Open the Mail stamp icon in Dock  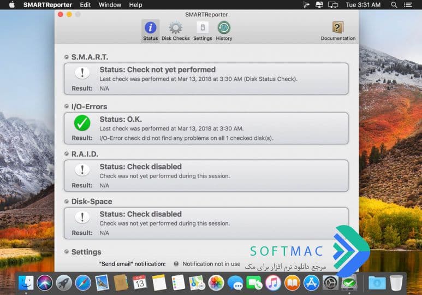point(102,283)
